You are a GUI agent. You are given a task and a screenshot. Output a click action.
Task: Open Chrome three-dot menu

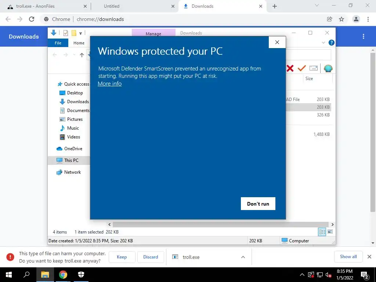point(368,19)
